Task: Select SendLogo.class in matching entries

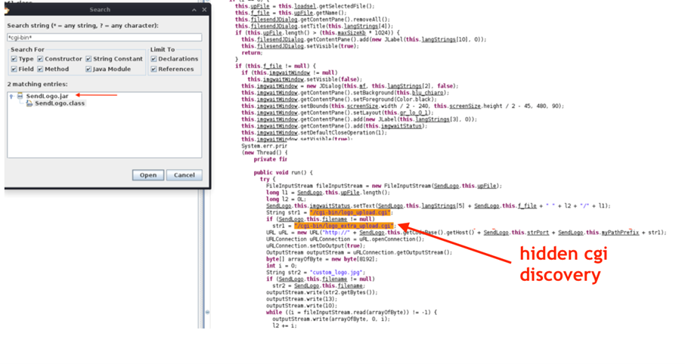Action: pyautogui.click(x=60, y=103)
